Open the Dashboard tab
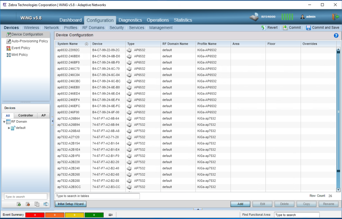Image resolution: width=342 pixels, height=219 pixels. [71, 20]
